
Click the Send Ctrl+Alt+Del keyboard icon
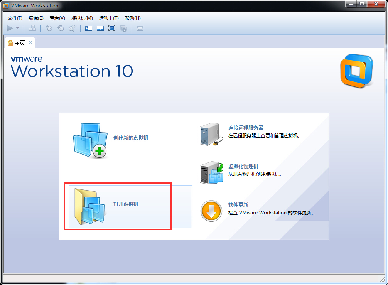pos(32,29)
